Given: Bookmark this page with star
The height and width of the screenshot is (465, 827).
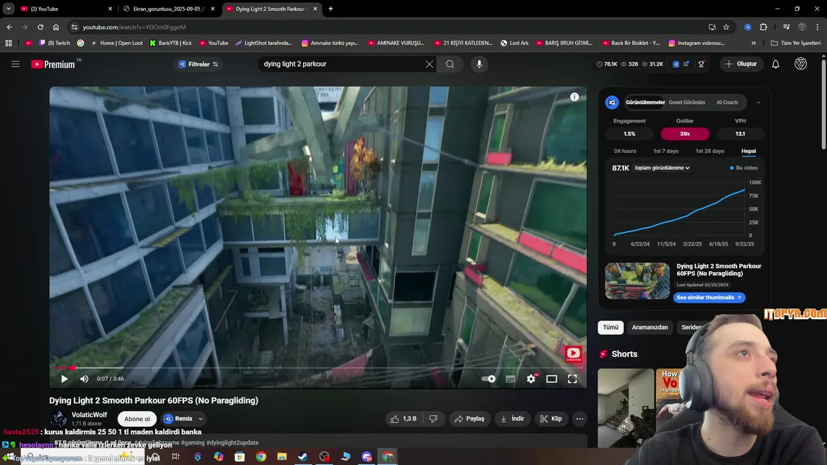Looking at the screenshot, I should pos(726,27).
